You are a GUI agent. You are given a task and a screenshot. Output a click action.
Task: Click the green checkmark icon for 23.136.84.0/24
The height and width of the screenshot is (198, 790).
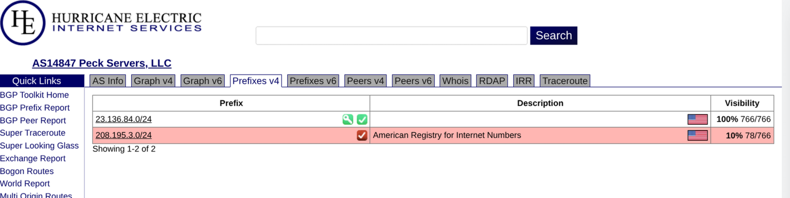tap(362, 120)
